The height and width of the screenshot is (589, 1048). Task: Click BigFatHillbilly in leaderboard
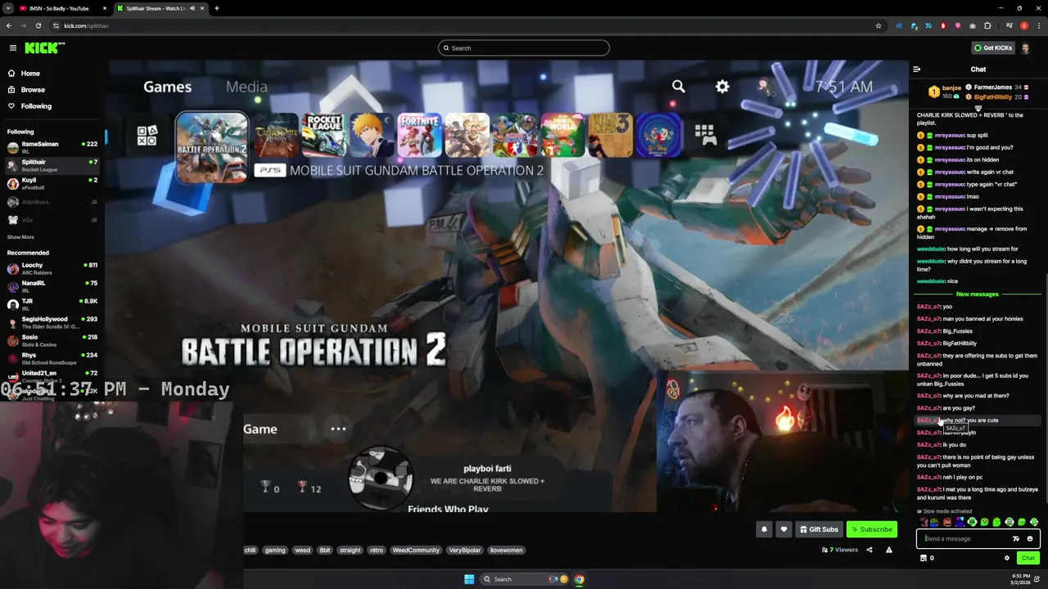(994, 97)
